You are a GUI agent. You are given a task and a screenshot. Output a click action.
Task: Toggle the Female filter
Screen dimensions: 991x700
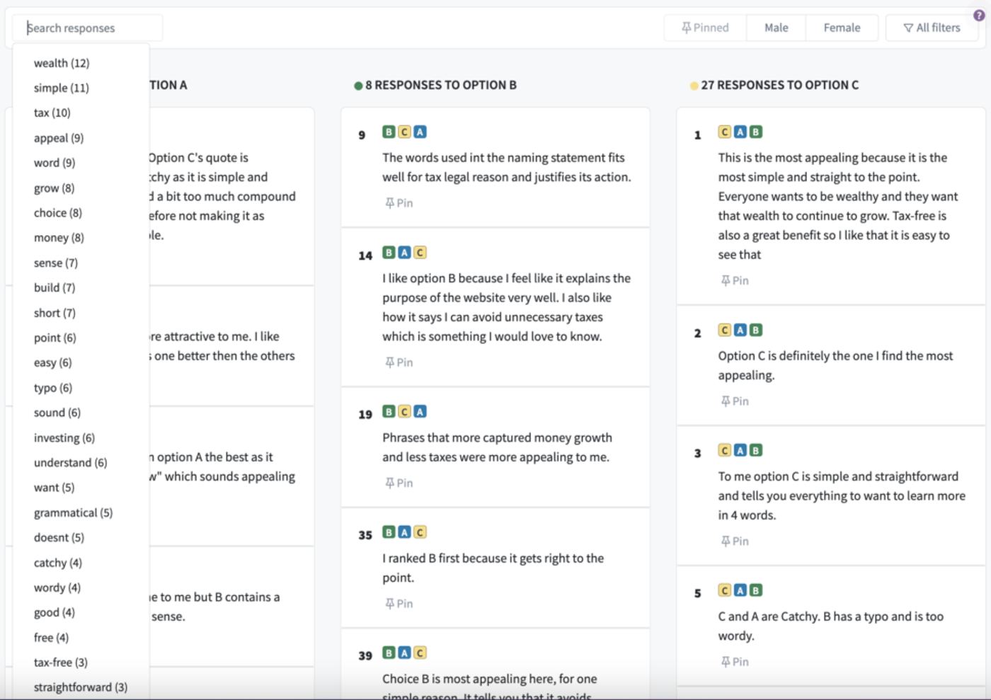[842, 28]
